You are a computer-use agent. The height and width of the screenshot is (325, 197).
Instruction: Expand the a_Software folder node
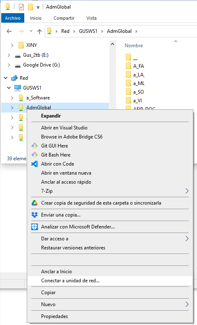point(12,98)
